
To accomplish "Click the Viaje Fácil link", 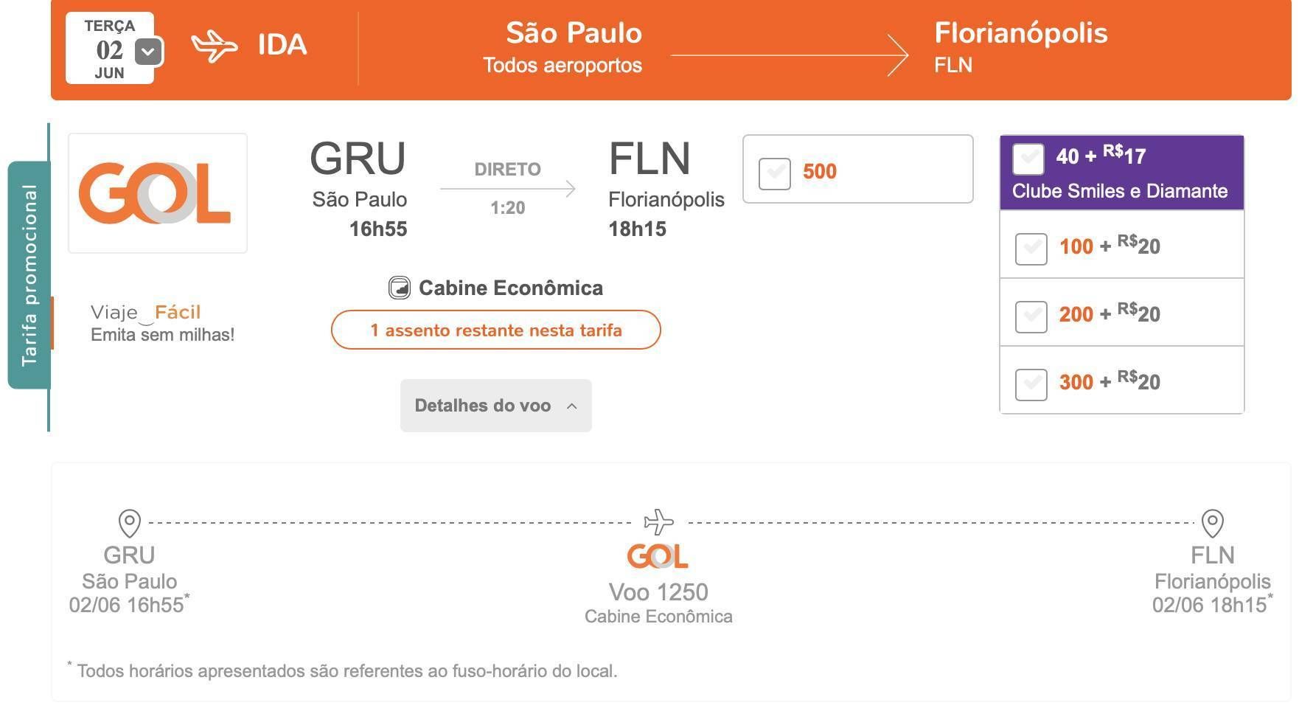I will coord(146,313).
